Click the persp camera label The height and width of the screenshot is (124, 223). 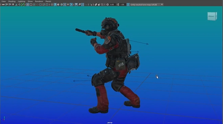pos(110,123)
